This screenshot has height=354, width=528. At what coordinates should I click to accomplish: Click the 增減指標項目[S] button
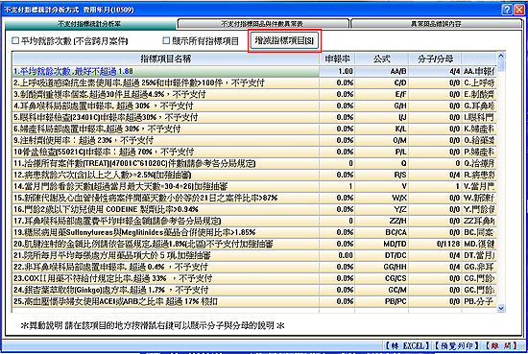284,40
